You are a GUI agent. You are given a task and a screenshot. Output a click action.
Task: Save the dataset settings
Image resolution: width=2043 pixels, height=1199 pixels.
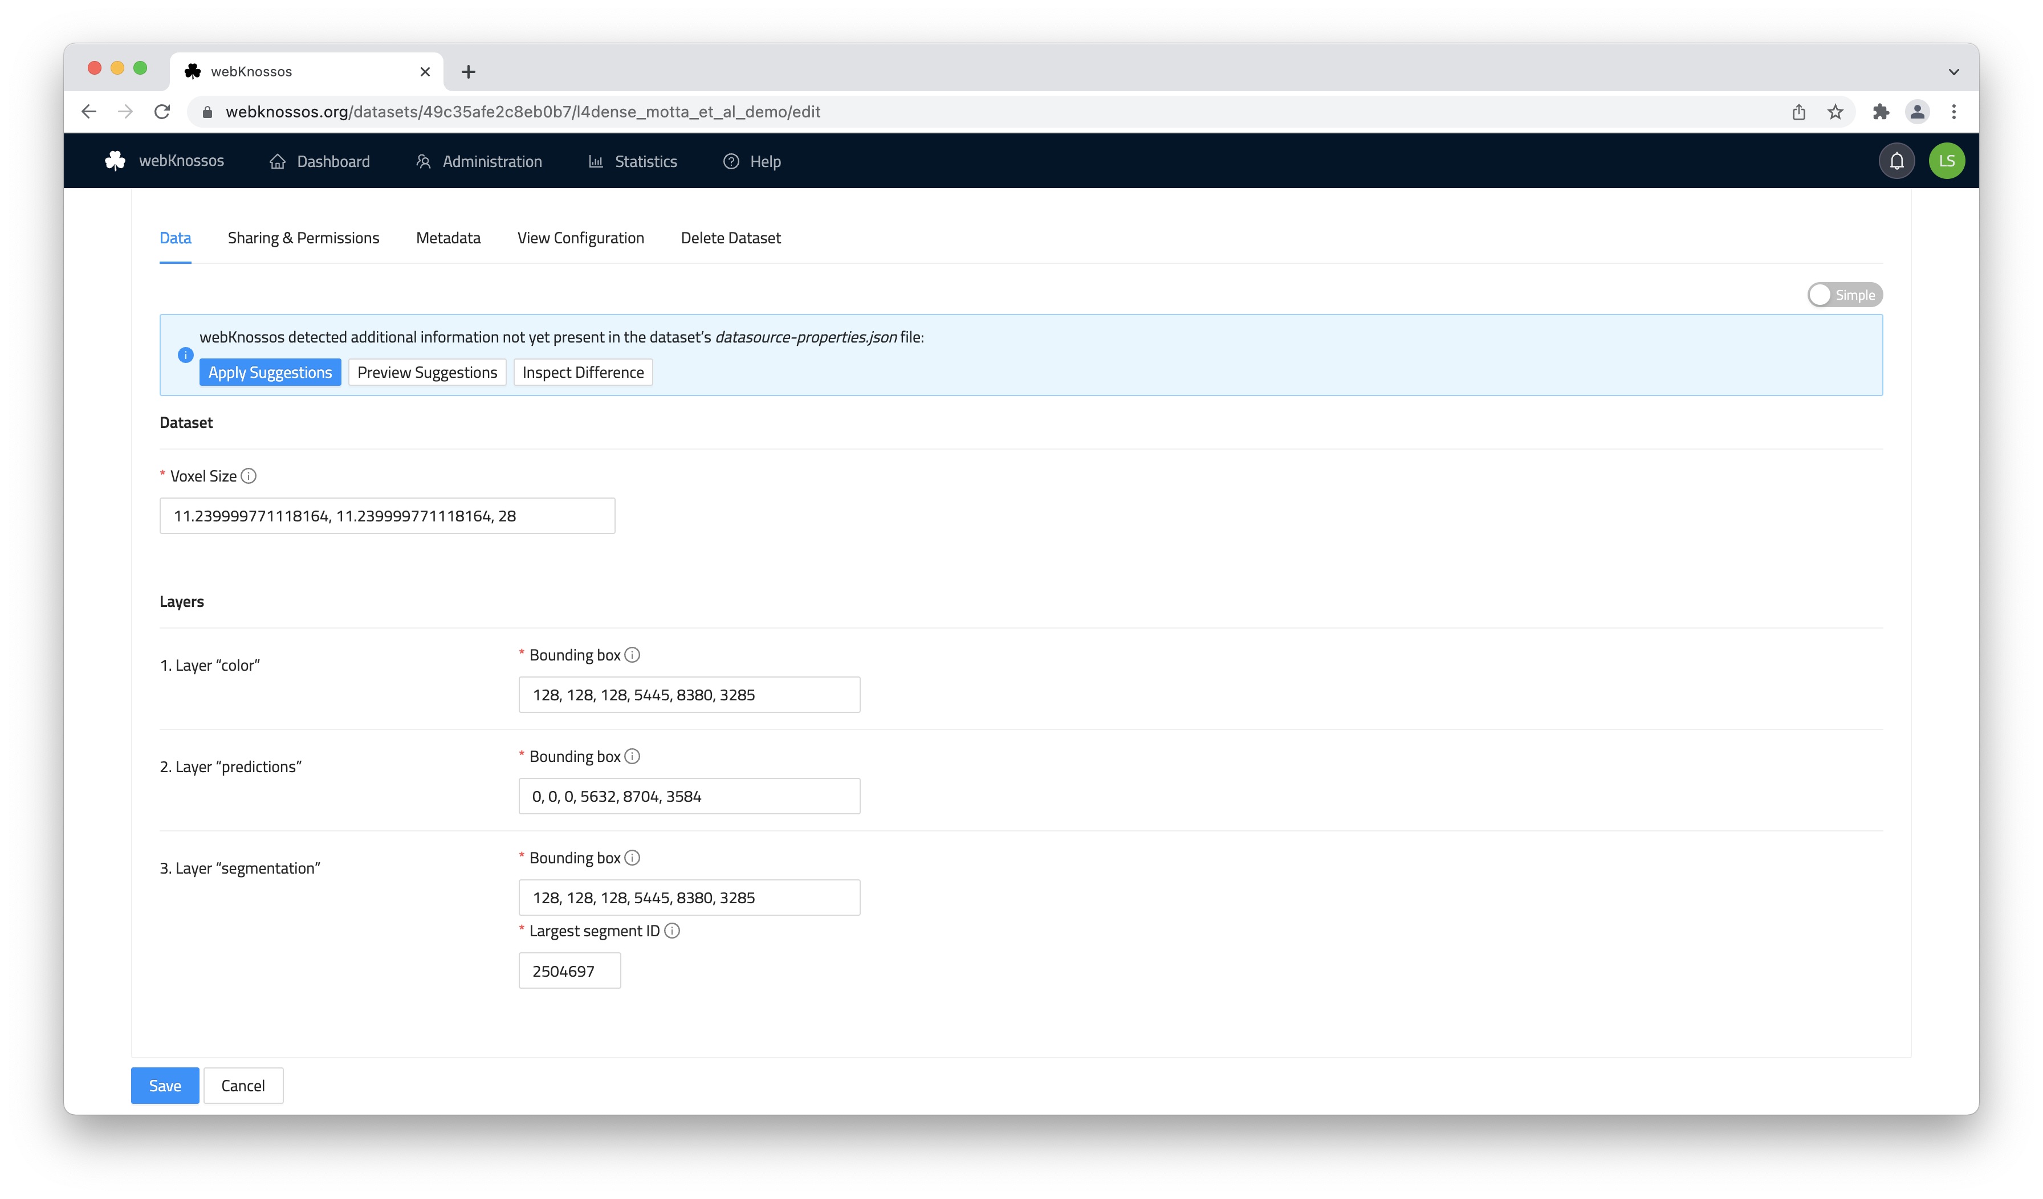165,1086
